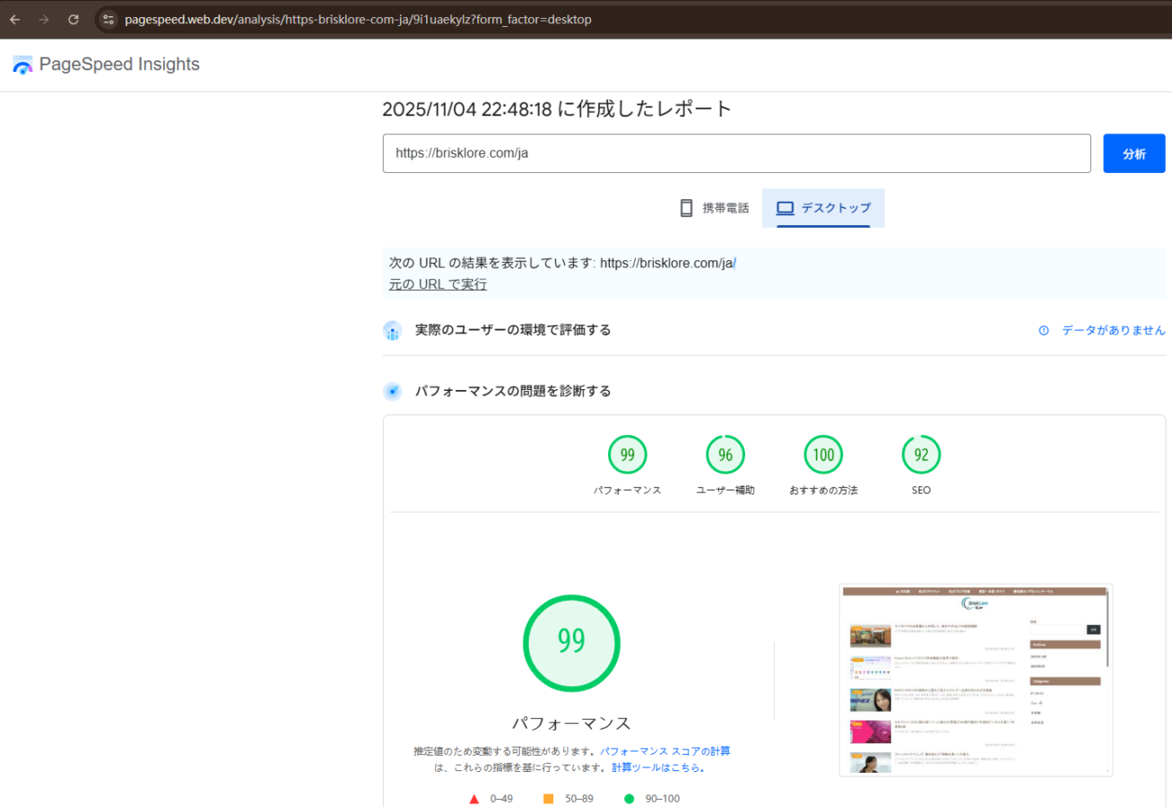Viewport: 1172px width, 807px height.
Task: Select the デスクトップ tab
Action: pos(823,208)
